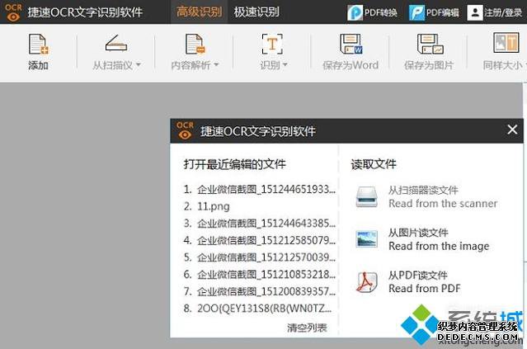The height and width of the screenshot is (349, 527).
Task: Click the 同样大小 toolbar icon
Action: click(506, 42)
